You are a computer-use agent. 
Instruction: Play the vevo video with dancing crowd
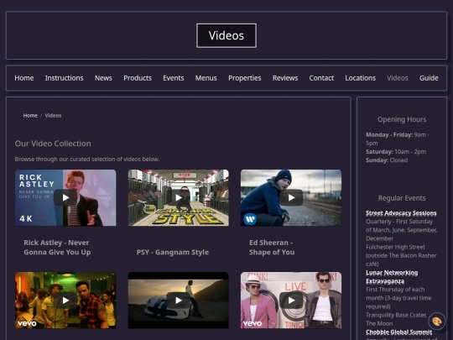pyautogui.click(x=65, y=301)
